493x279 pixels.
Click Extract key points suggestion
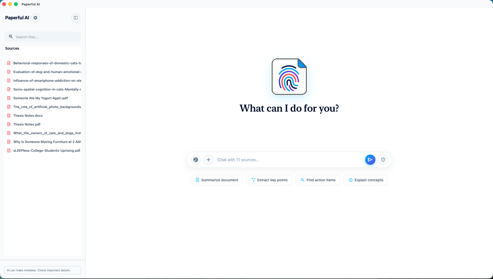tap(269, 180)
